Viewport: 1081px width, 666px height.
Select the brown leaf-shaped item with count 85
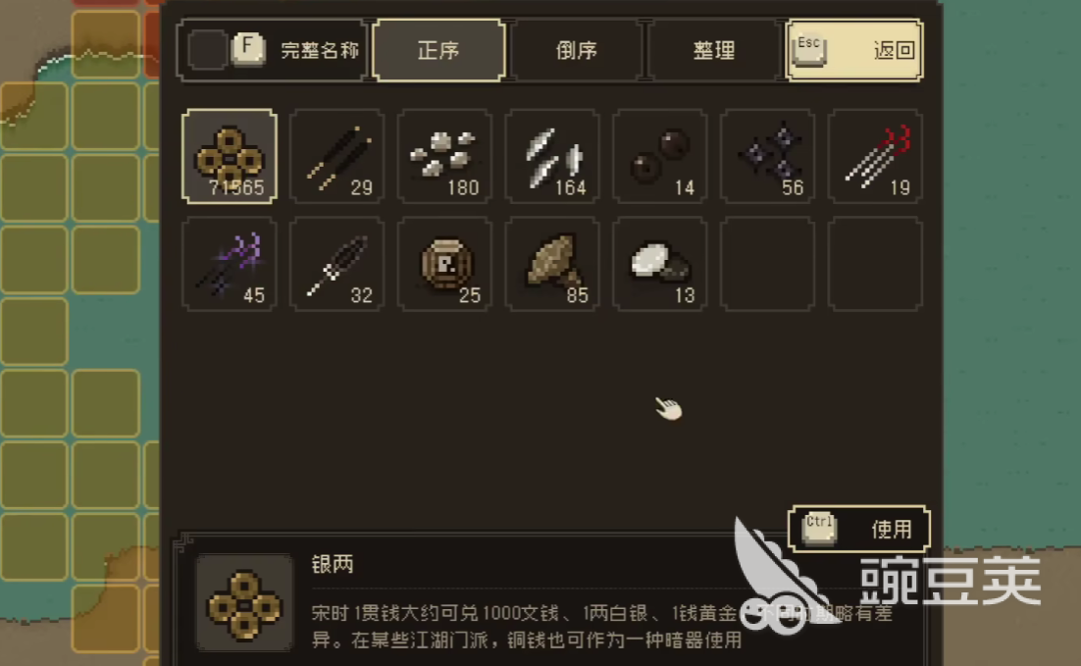click(552, 264)
